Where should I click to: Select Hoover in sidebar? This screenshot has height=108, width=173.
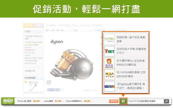[27, 55]
